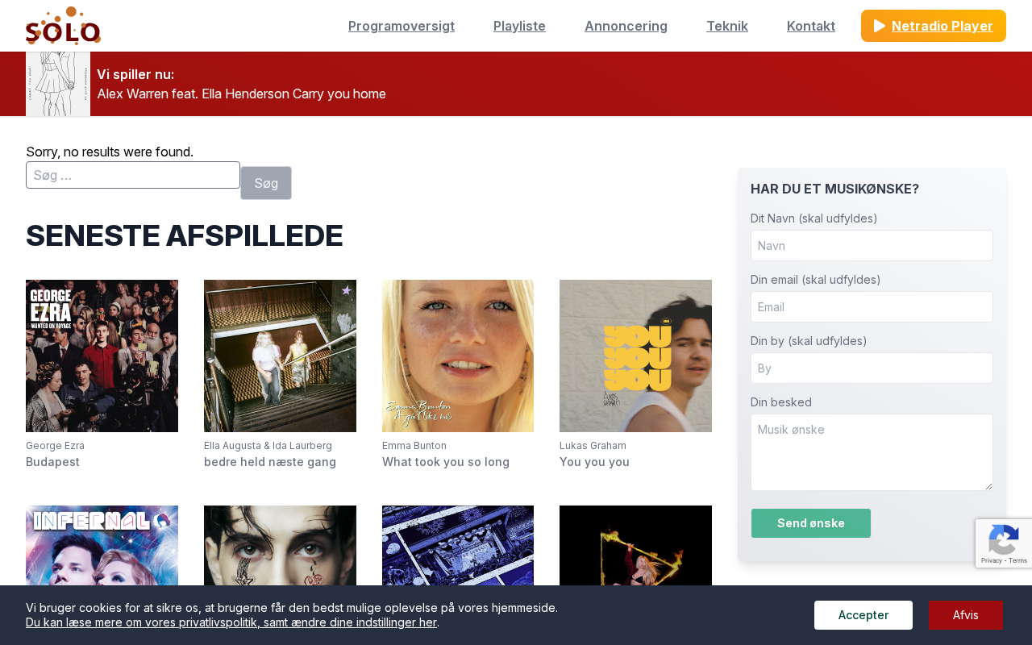
Task: Open the now-playing album cover
Action: point(58,84)
